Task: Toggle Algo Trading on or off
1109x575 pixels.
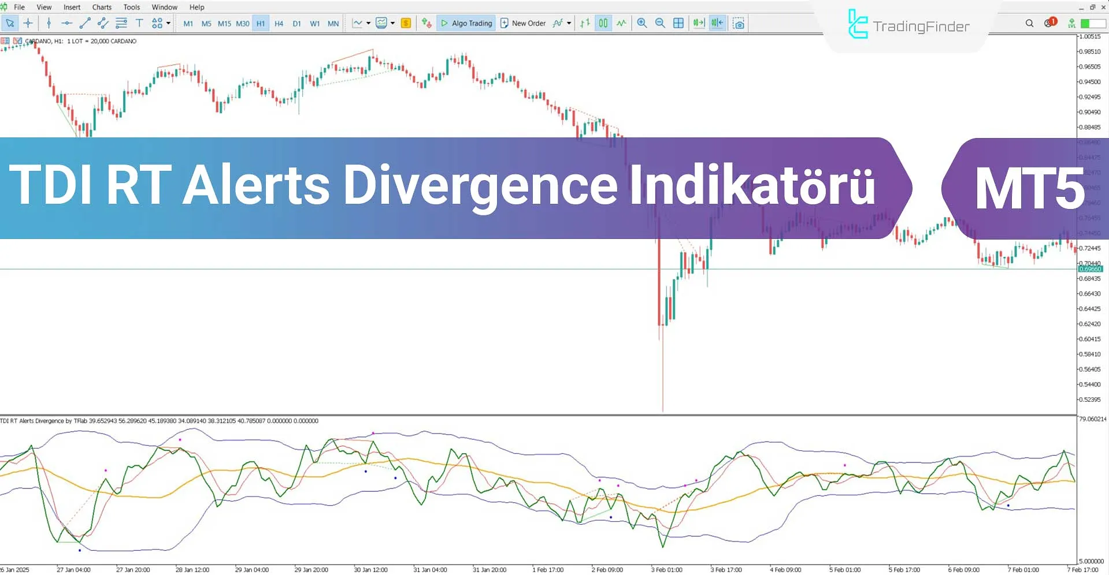Action: (x=466, y=23)
